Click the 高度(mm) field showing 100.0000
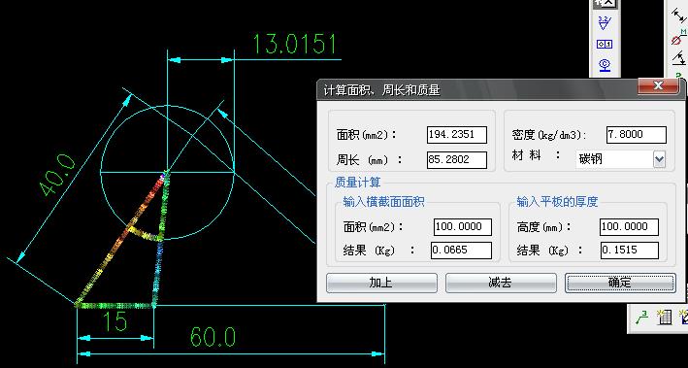The image size is (688, 368). tap(629, 227)
